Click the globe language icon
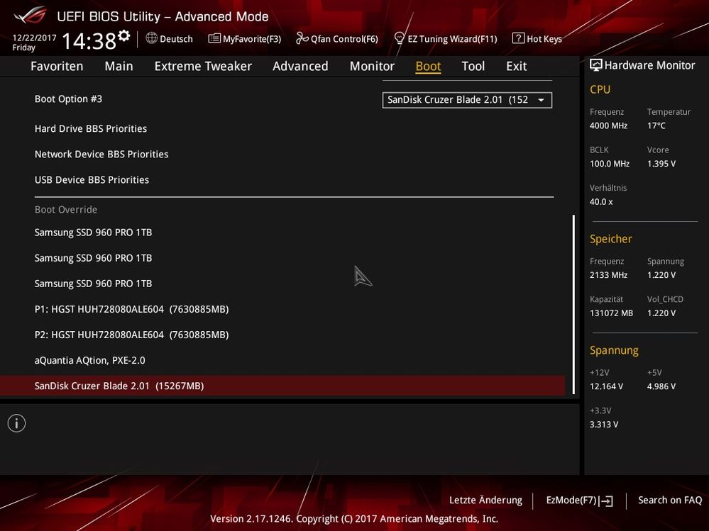This screenshot has height=531, width=709. [x=151, y=38]
